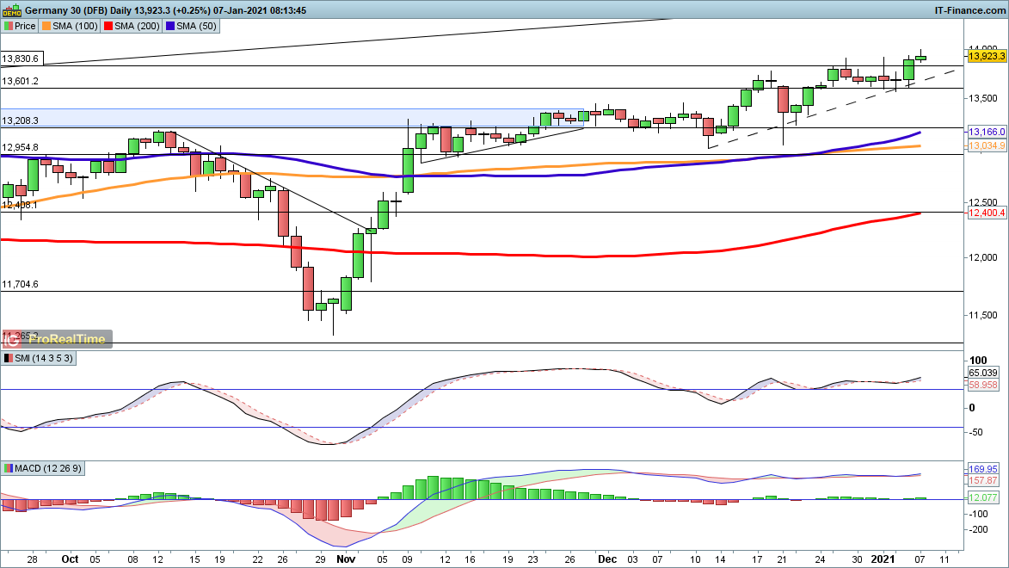Click the DEMO candlestick icon in title bar
Viewport: 1009px width, 568px height.
pos(13,9)
